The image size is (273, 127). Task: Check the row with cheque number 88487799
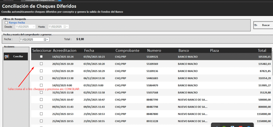point(41,99)
